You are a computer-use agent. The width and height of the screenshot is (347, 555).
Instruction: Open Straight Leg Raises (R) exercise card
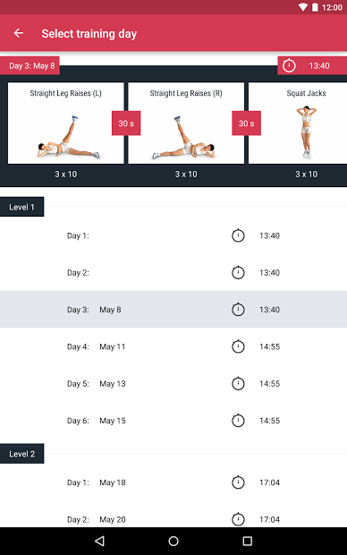(186, 124)
